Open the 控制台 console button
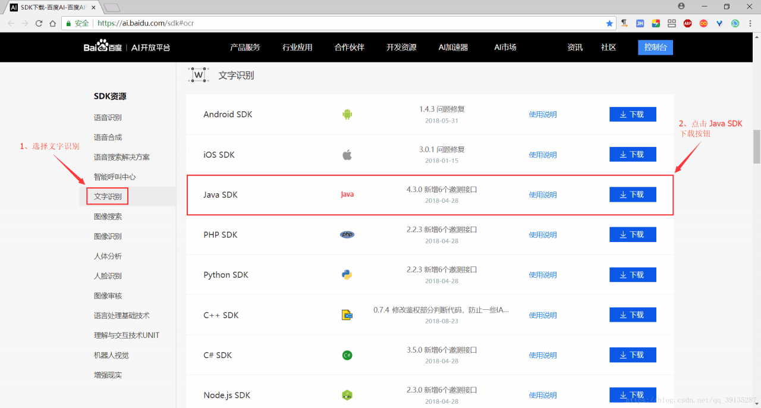 pyautogui.click(x=655, y=48)
